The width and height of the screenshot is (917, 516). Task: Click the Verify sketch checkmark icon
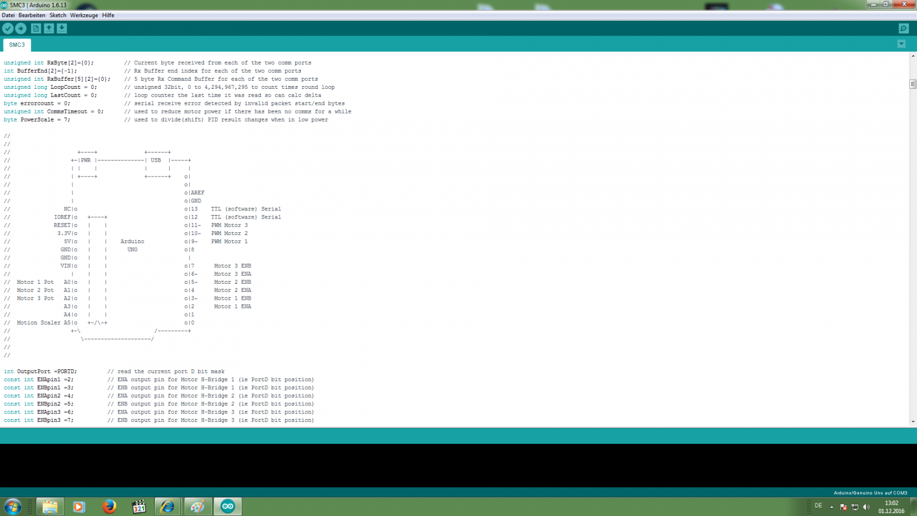[x=8, y=28]
